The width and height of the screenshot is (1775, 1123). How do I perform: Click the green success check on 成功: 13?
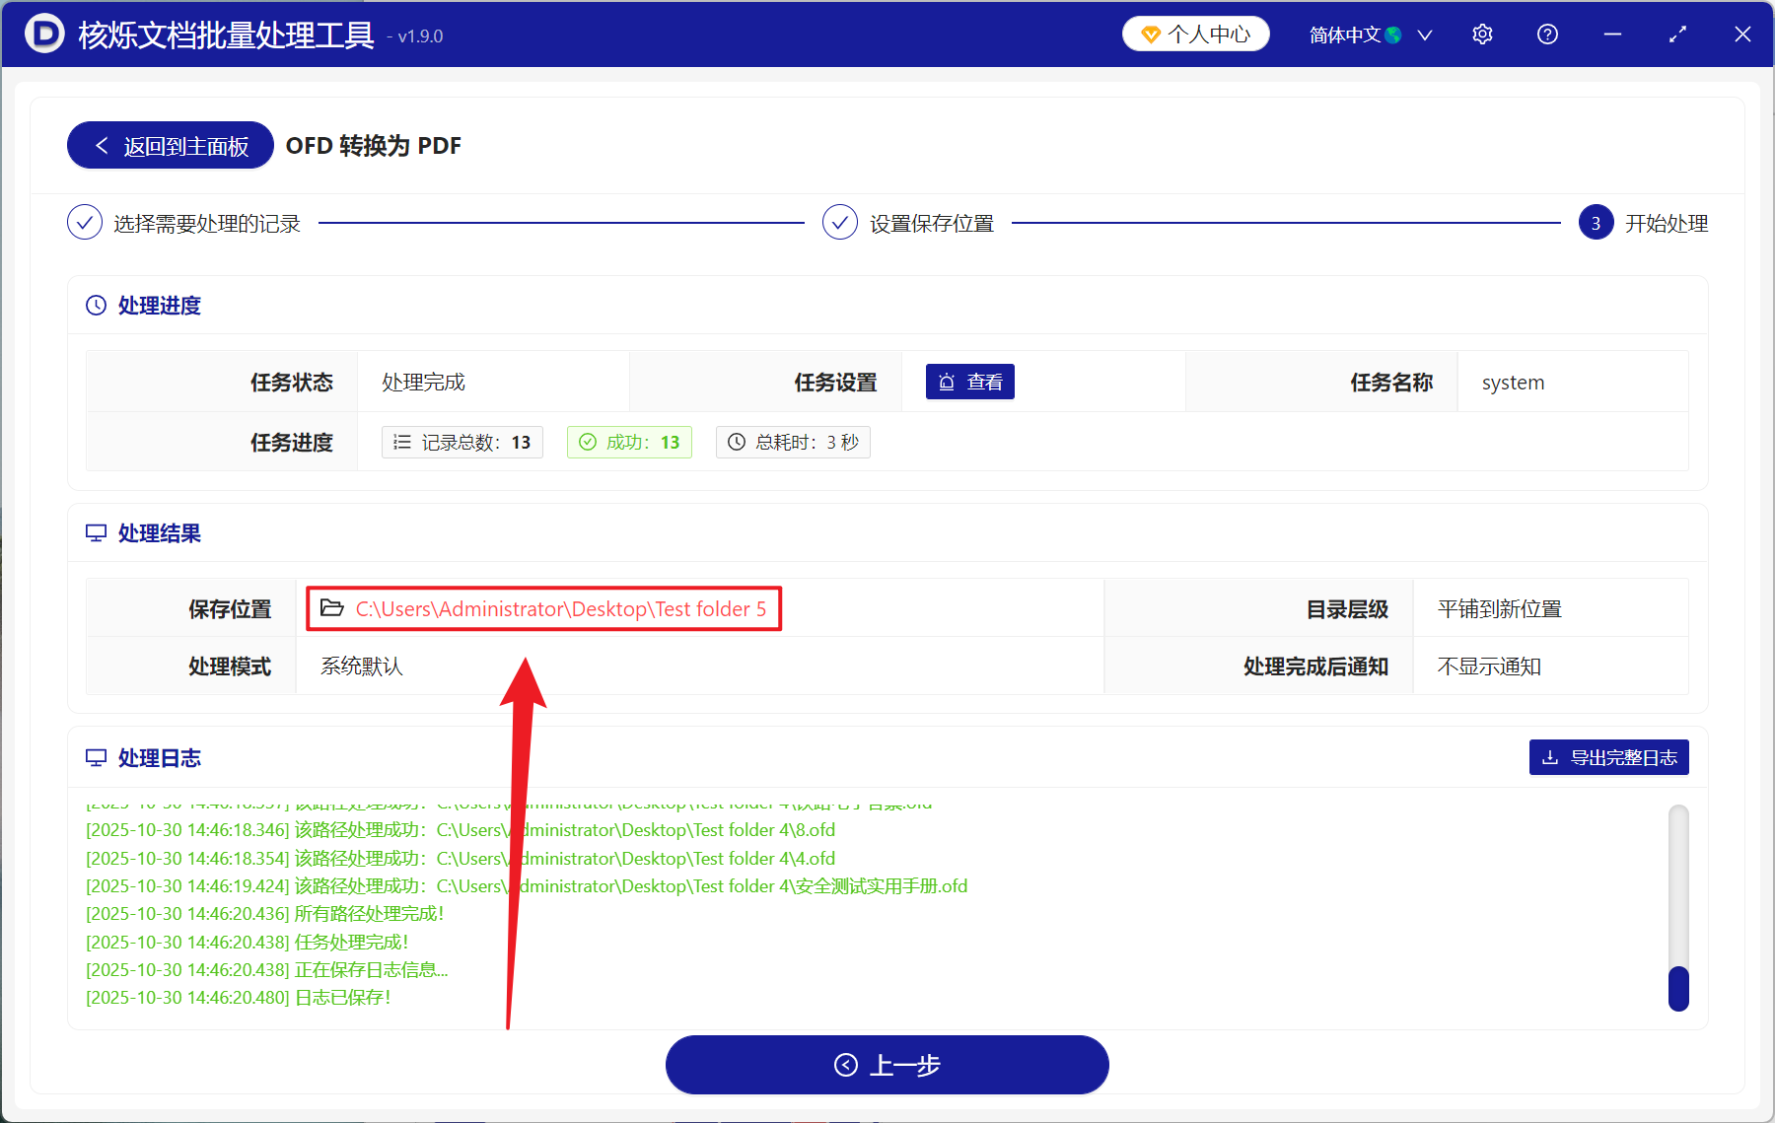[x=590, y=442]
